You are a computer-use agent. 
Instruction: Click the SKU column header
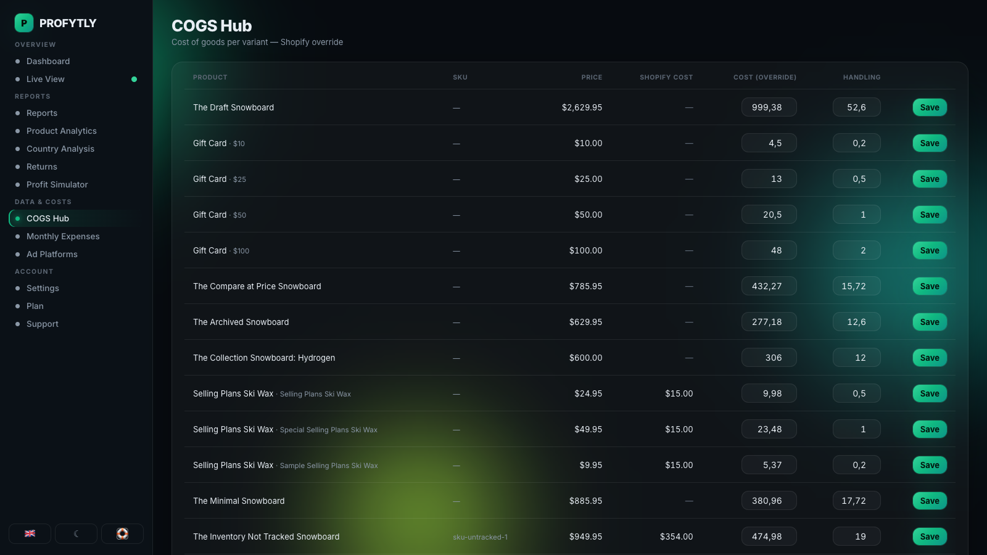pyautogui.click(x=460, y=77)
